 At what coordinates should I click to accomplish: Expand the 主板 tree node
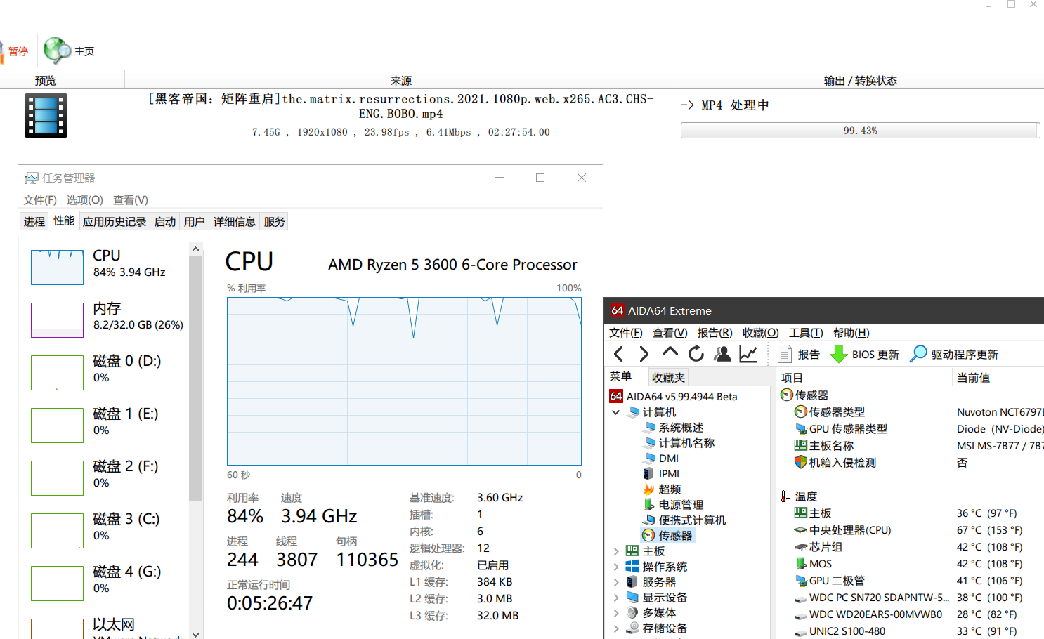[616, 551]
